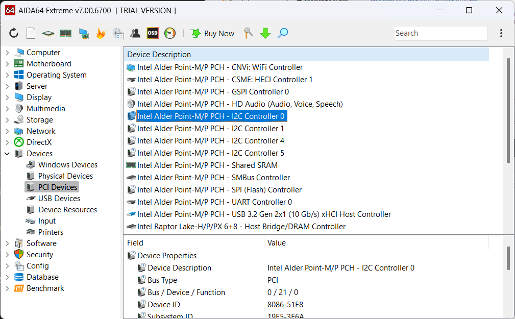Select the Config category
This screenshot has width=515, height=319.
point(37,266)
